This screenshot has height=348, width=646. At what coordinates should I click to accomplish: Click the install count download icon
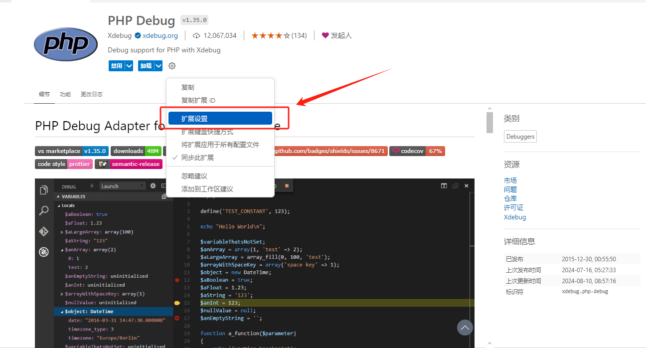(196, 35)
